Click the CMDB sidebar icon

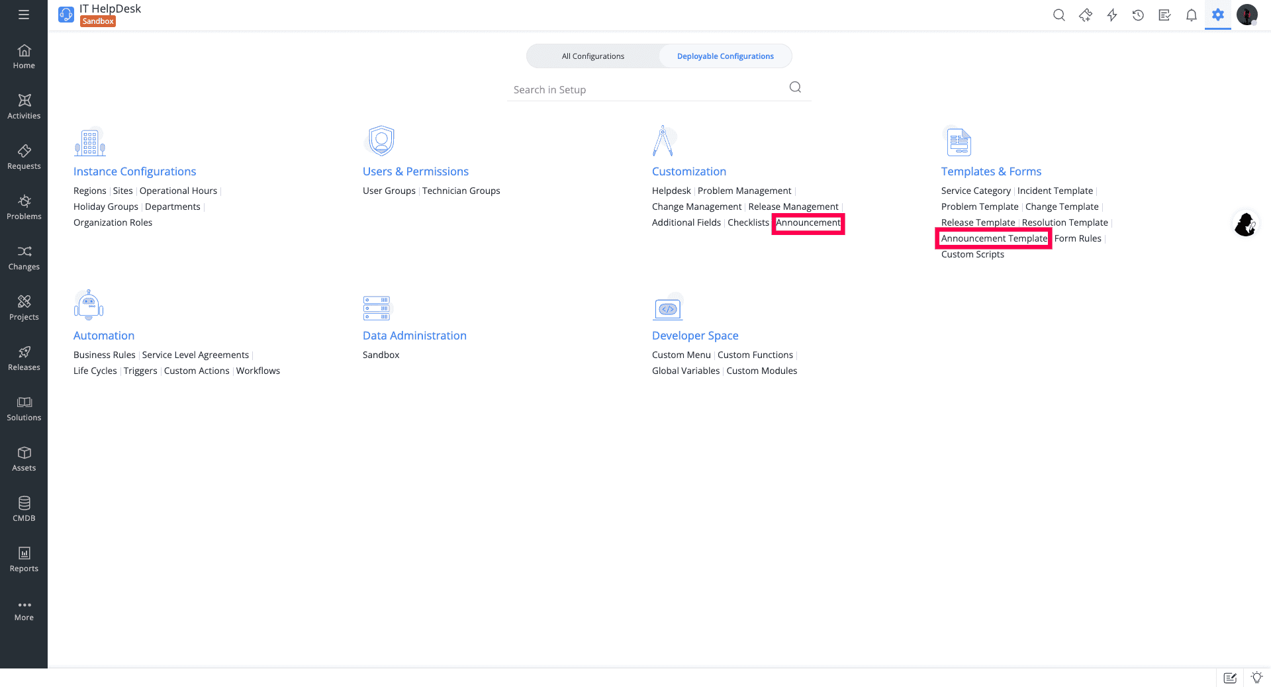pos(24,508)
